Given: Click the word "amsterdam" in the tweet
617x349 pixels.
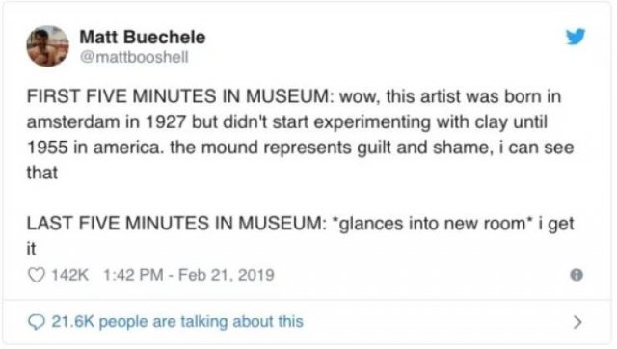Looking at the screenshot, I should coord(73,122).
